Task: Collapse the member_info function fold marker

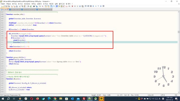Action: pyautogui.click(x=6, y=14)
